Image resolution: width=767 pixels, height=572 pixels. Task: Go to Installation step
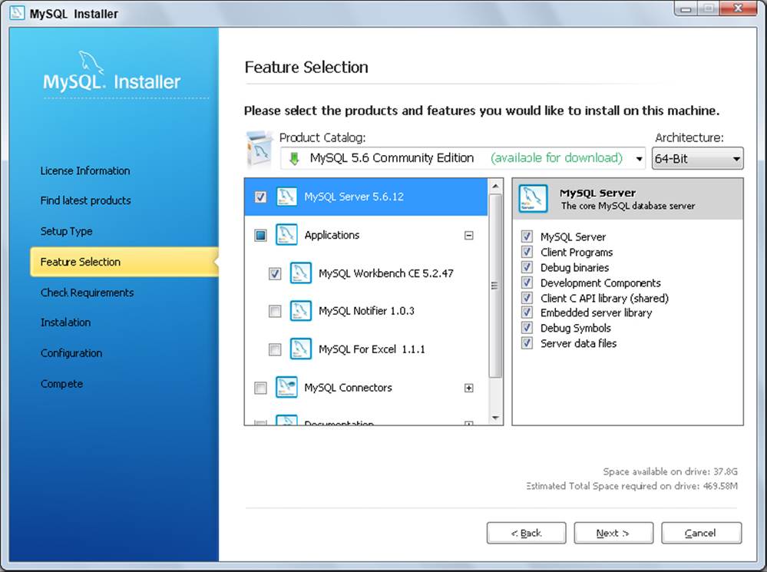(x=65, y=322)
